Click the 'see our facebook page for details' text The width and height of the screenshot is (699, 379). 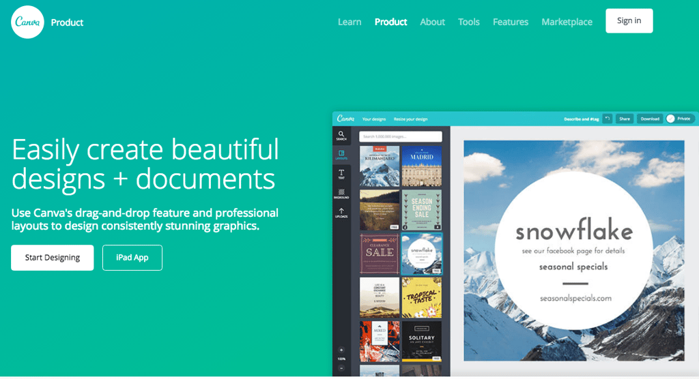point(573,251)
